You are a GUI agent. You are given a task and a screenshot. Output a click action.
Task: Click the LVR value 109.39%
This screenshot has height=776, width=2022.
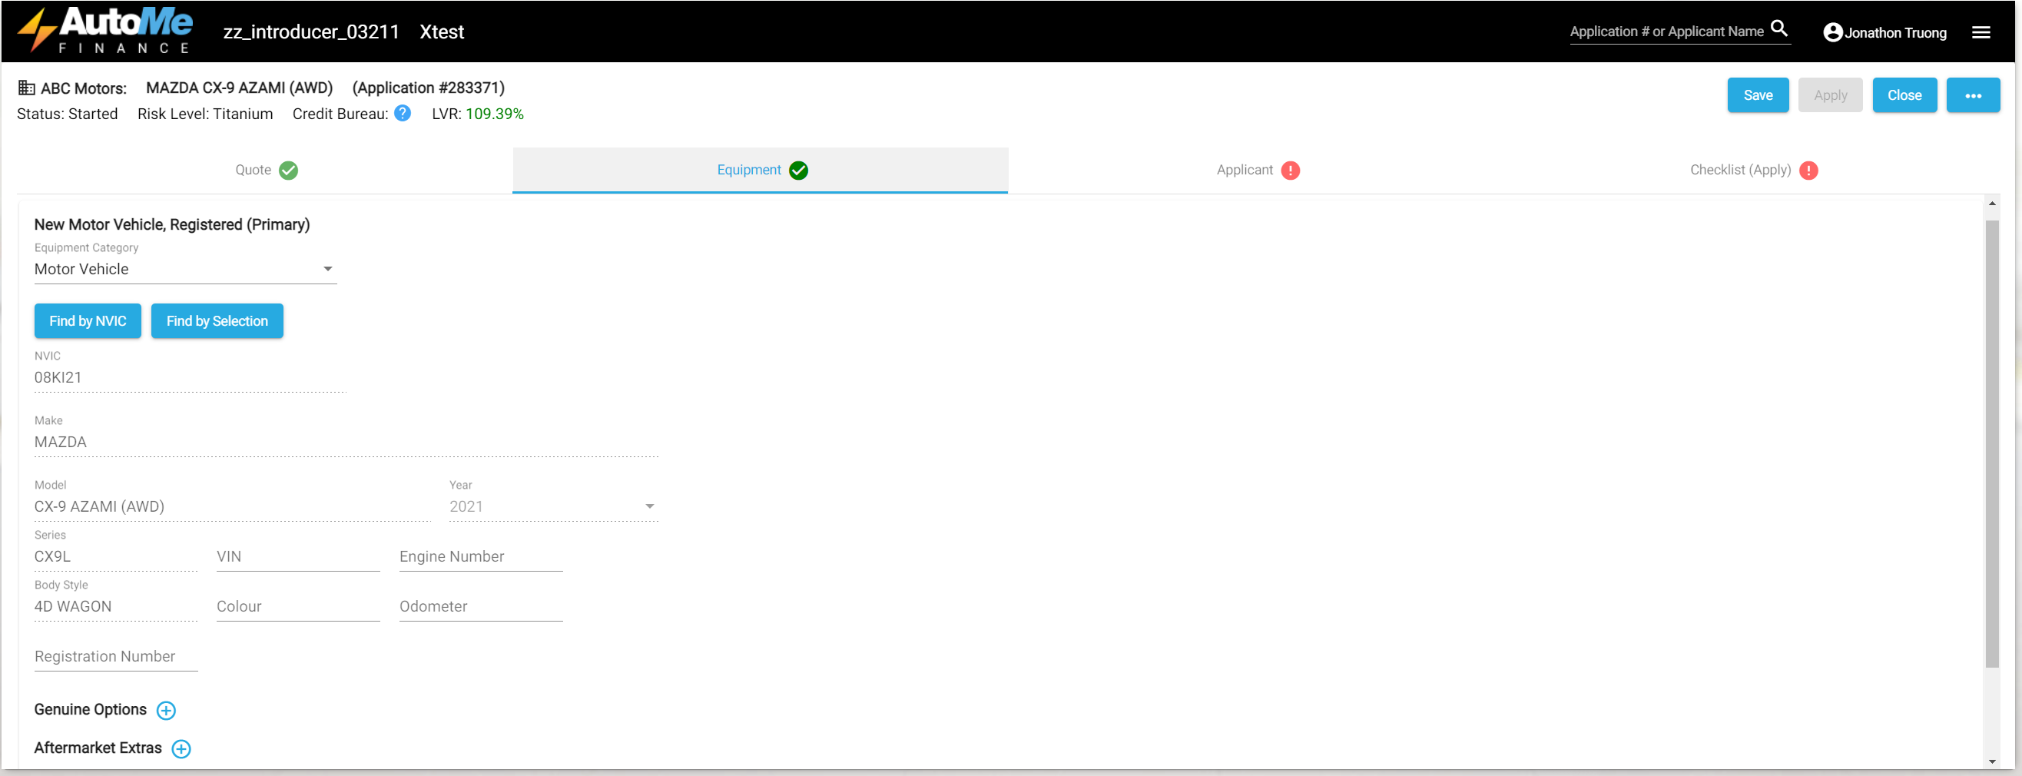(494, 114)
